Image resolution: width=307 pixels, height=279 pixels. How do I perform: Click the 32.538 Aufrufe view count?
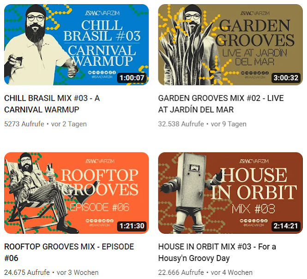pos(181,124)
